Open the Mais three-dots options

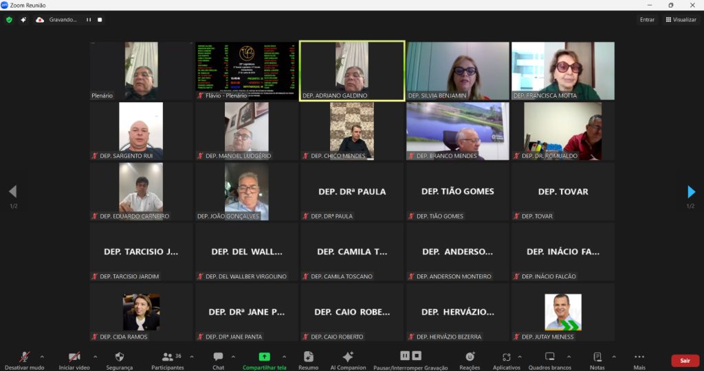[x=639, y=359]
